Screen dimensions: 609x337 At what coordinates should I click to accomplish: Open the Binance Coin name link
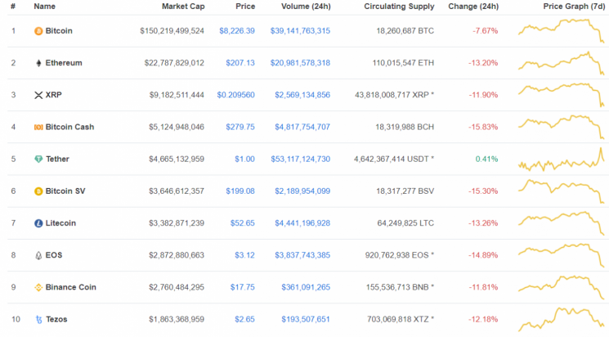[x=70, y=287]
